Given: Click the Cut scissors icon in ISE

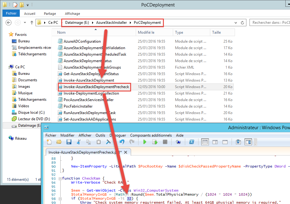Looking at the screenshot, I should (x=79, y=142).
